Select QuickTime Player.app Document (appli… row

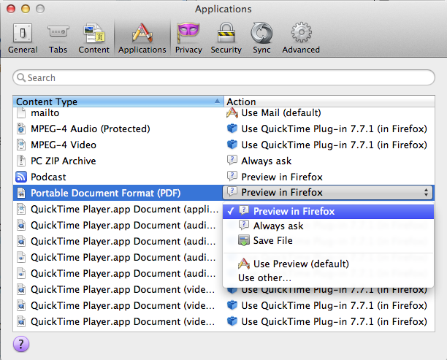tap(118, 209)
